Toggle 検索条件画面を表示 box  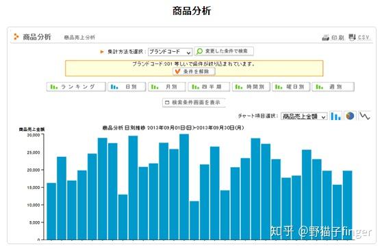pyautogui.click(x=166, y=102)
